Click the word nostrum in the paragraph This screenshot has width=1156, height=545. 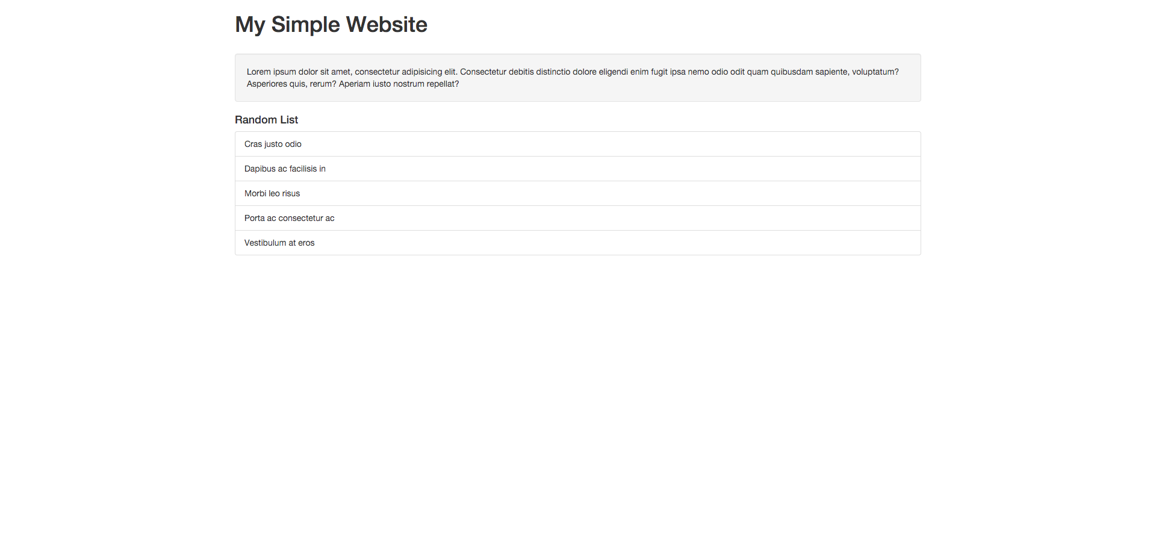[x=409, y=84]
